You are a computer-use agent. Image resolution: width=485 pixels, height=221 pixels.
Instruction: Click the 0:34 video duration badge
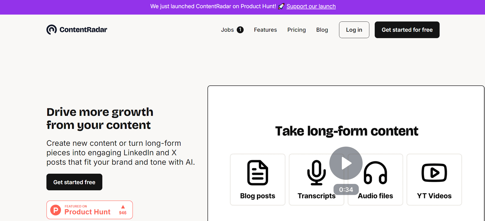(x=346, y=190)
